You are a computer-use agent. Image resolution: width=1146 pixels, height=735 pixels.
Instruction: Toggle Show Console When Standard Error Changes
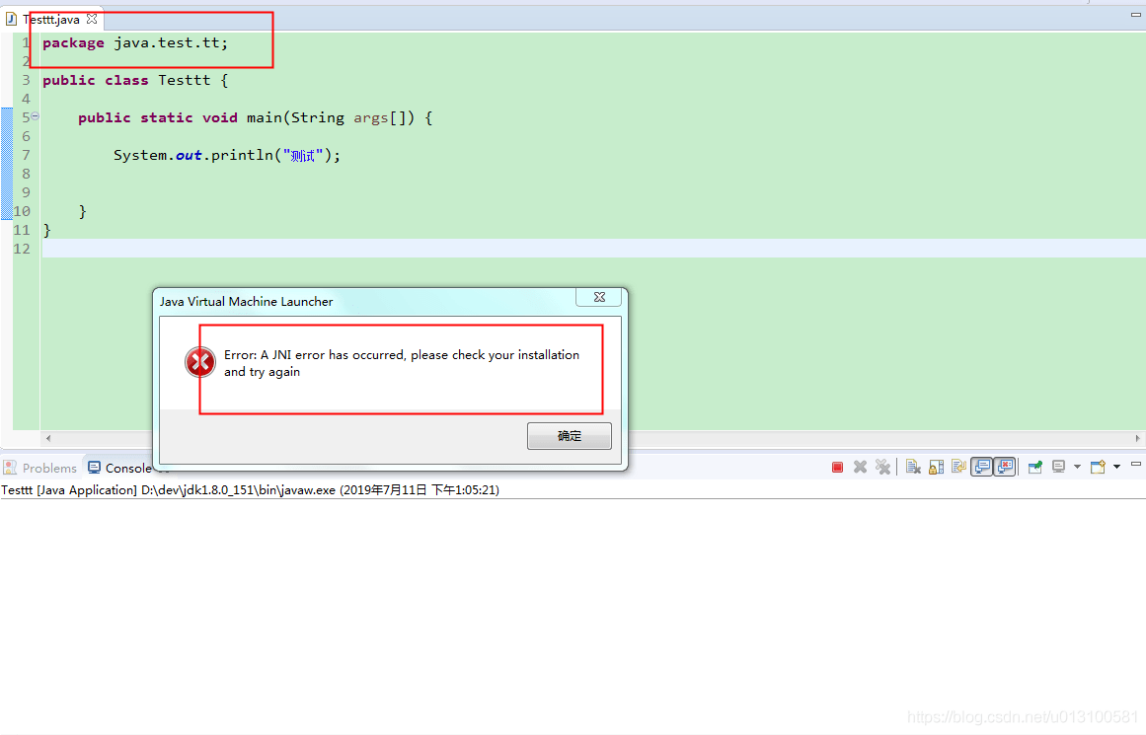(x=1004, y=467)
